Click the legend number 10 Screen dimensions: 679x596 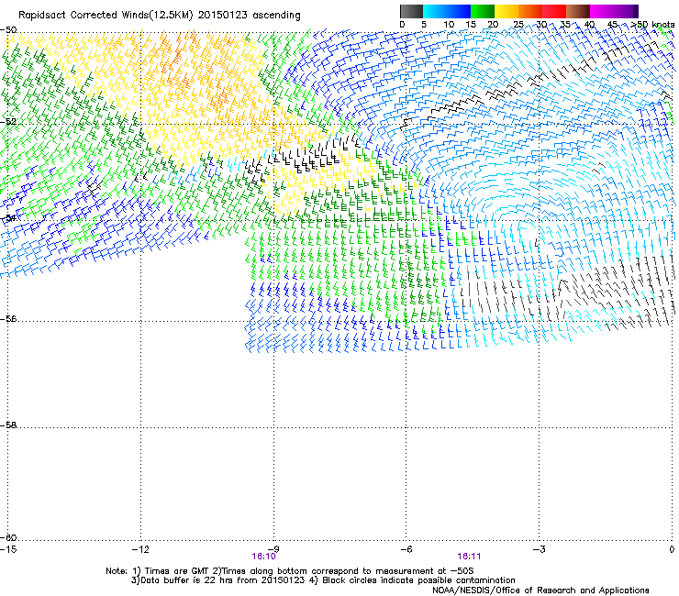point(449,25)
